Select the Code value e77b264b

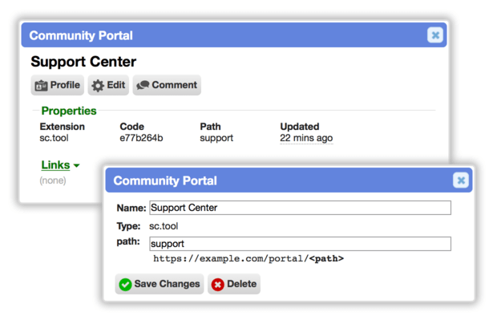pyautogui.click(x=141, y=138)
